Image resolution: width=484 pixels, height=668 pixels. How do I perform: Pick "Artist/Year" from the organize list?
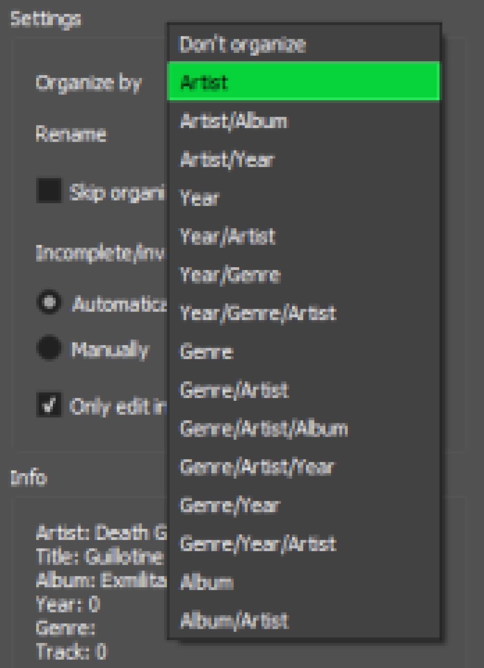[228, 159]
